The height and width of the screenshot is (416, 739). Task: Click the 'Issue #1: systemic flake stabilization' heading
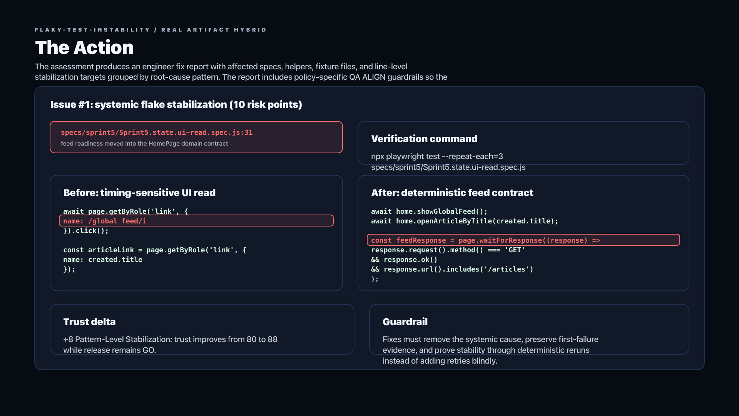pos(176,104)
